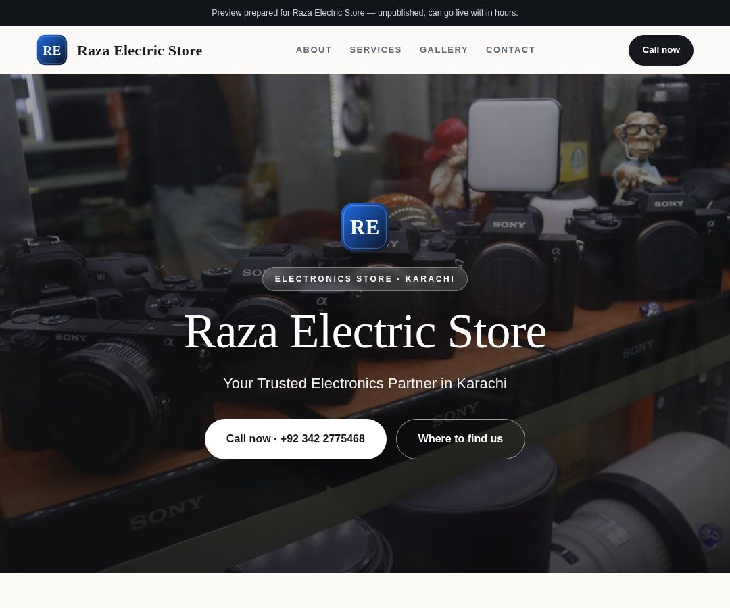Click the Where to find us button
The image size is (730, 608).
(460, 439)
